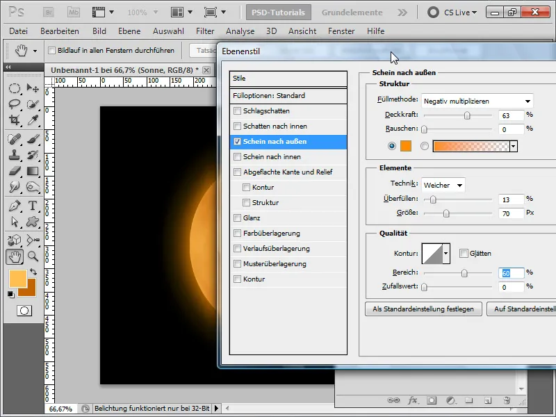Launch Mini Bridge from the application bar
The height and width of the screenshot is (417, 556).
[x=74, y=13]
